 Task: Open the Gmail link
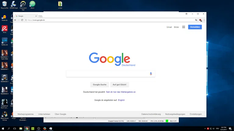169,27
